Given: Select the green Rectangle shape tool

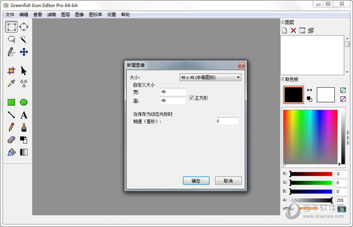Looking at the screenshot, I should (x=11, y=102).
